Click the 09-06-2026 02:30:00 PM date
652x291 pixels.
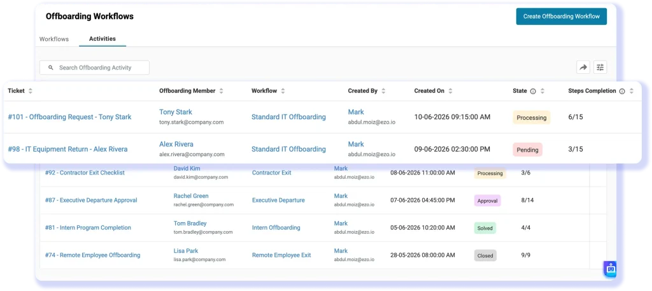[x=452, y=149]
